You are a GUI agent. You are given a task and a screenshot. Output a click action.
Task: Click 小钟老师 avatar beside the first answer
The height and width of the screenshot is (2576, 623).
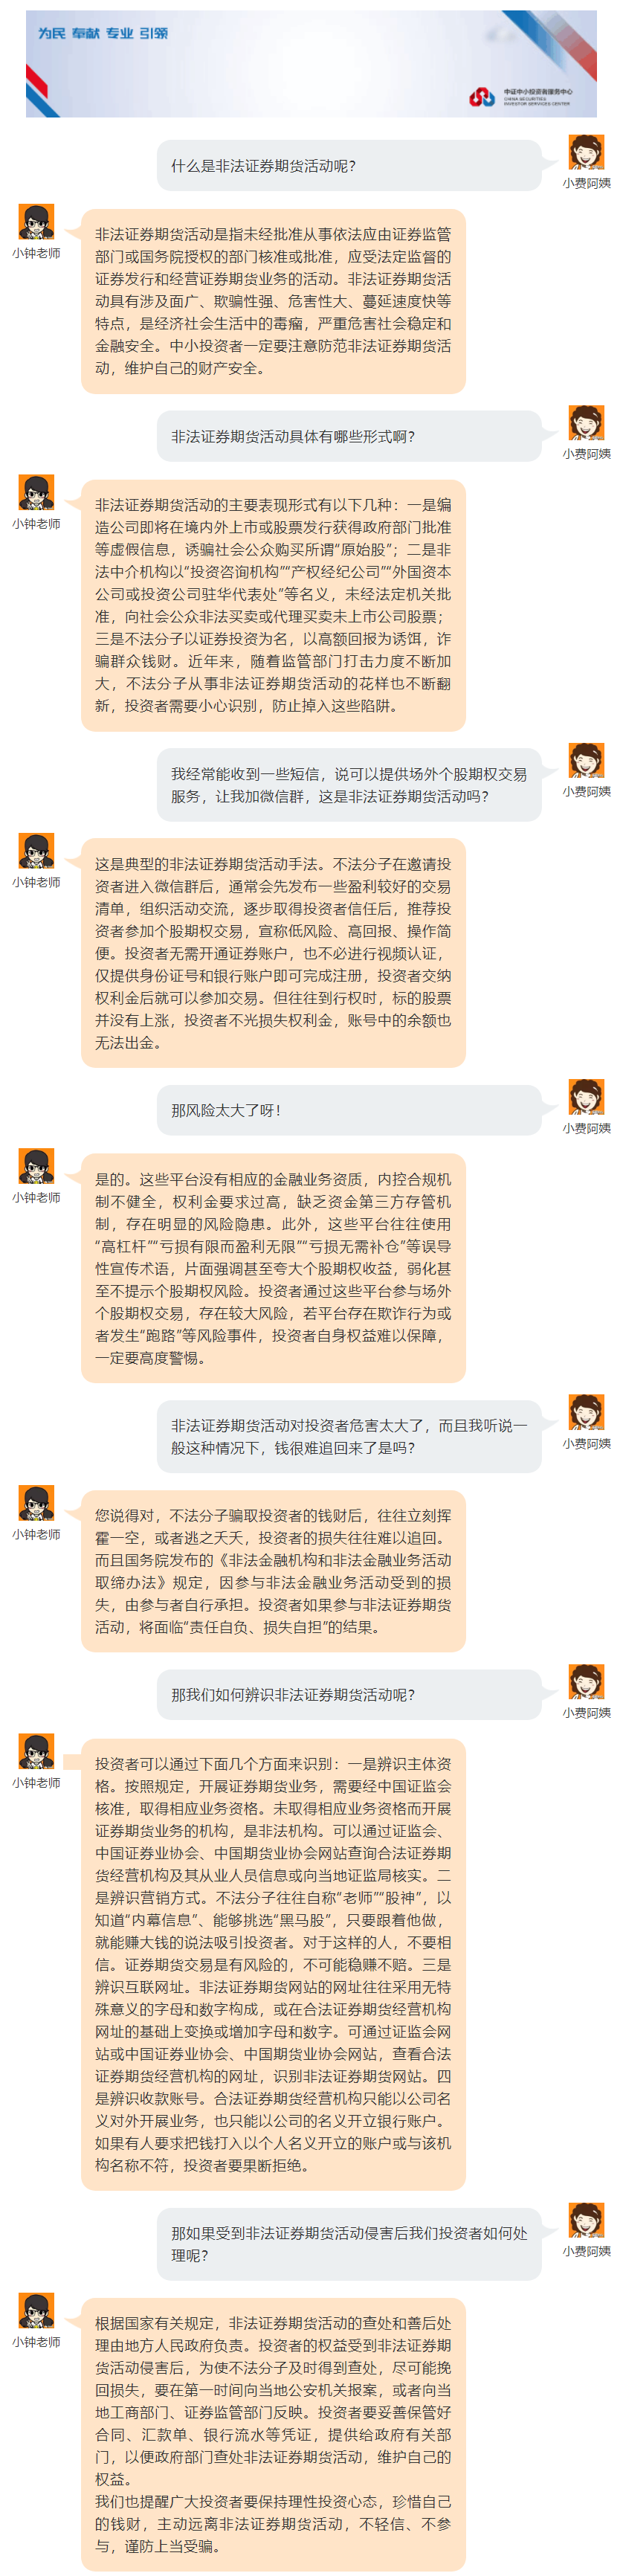click(36, 222)
